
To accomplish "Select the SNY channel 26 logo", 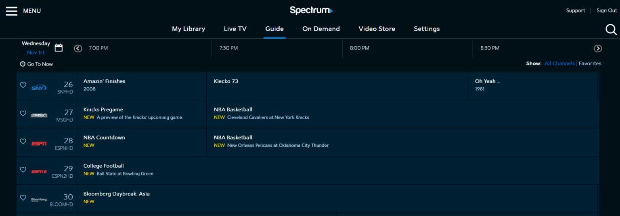I will [39, 88].
